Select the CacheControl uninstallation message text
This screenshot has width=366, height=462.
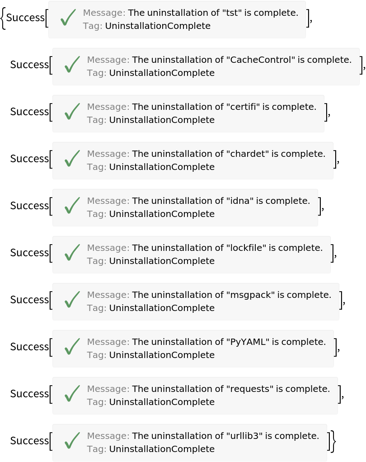click(x=241, y=60)
